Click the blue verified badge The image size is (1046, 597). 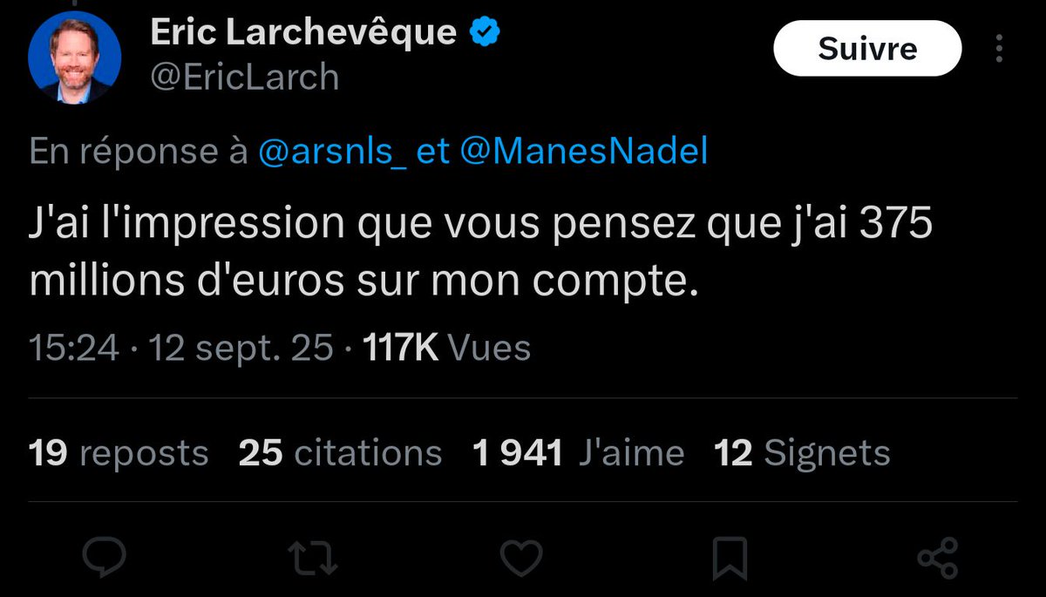pyautogui.click(x=485, y=33)
